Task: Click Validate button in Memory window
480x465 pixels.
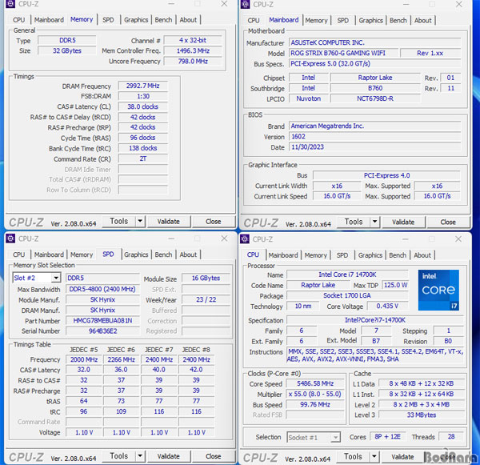Action: coord(168,222)
